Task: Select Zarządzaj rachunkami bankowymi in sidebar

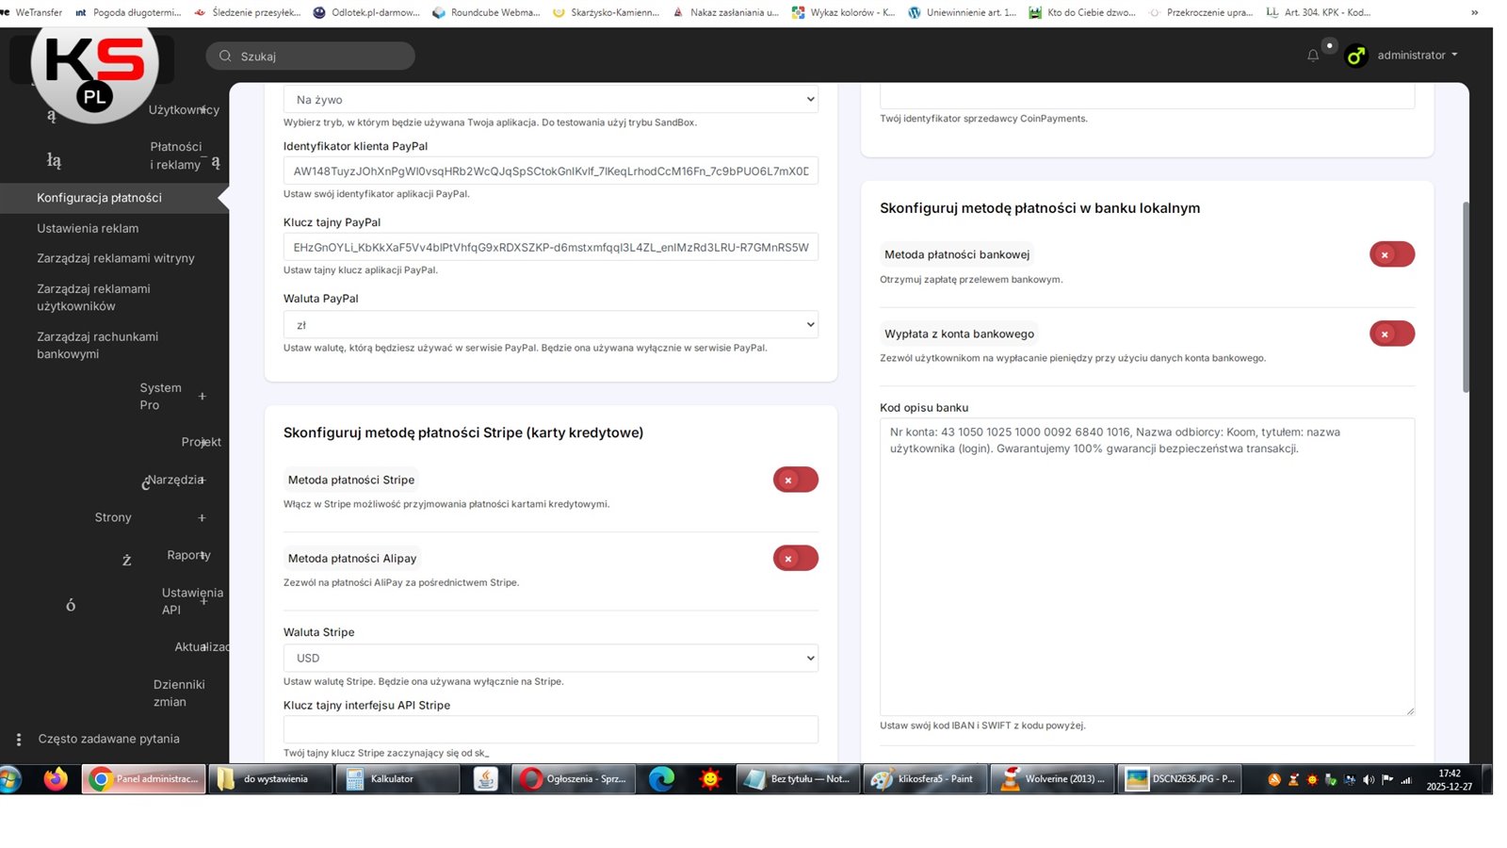Action: coord(97,345)
